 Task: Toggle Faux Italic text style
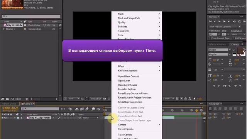click(219, 86)
